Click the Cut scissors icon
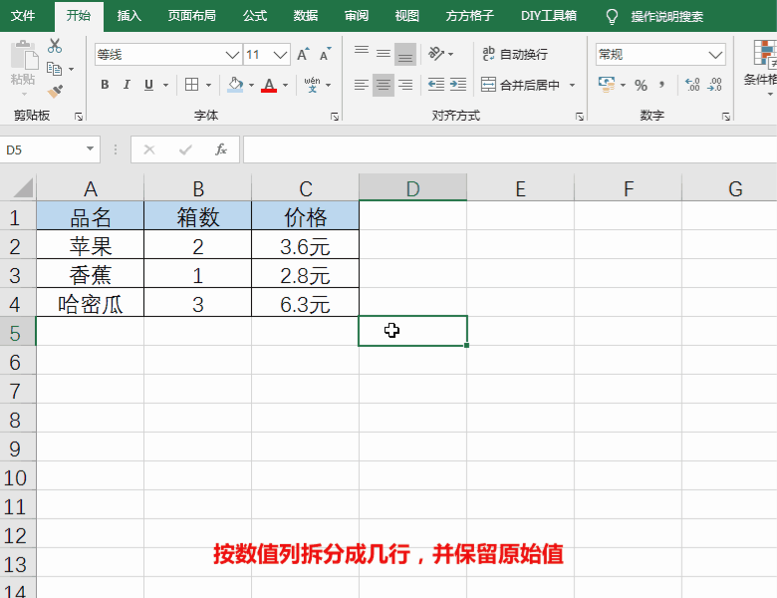This screenshot has width=777, height=598. click(55, 46)
